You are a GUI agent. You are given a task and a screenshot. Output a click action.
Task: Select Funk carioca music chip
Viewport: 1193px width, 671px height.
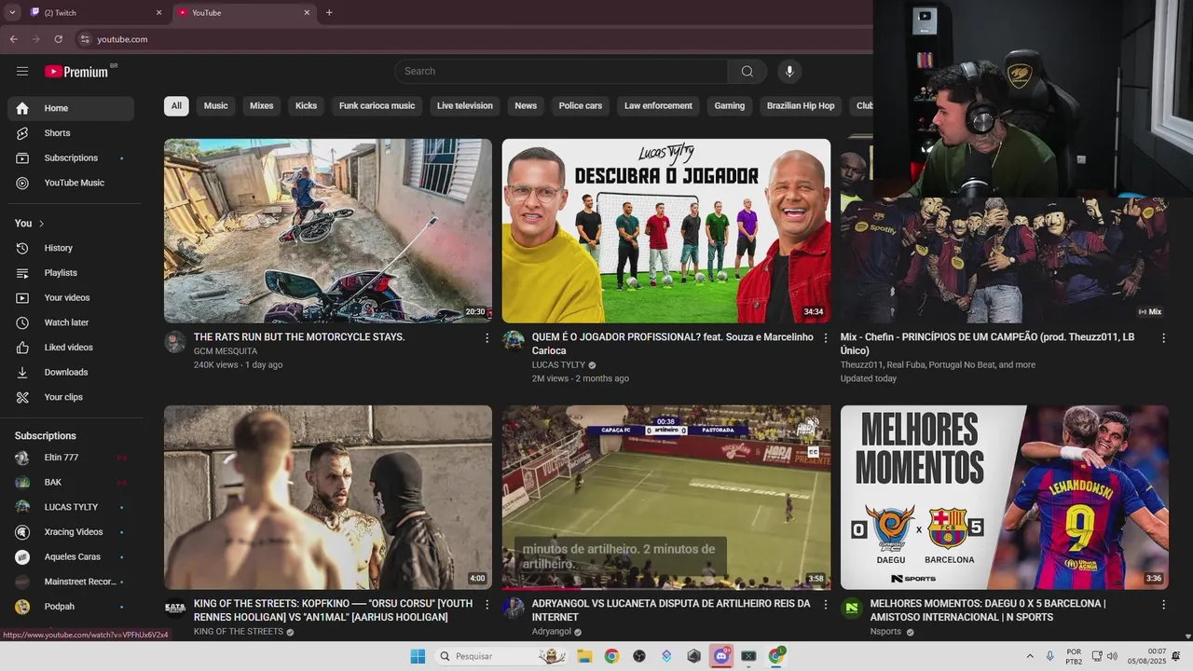(377, 106)
